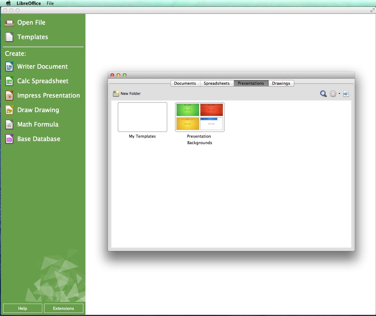Click the gear action menu icon

(x=333, y=93)
